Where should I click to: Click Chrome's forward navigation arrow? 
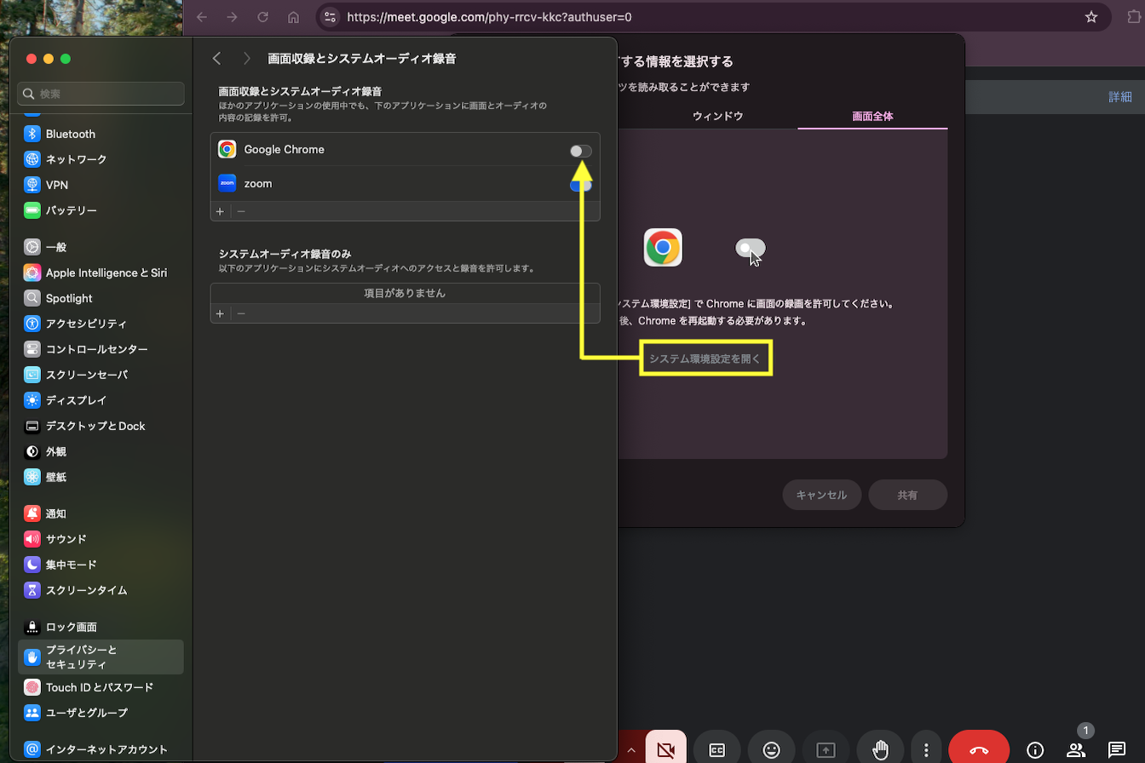(232, 17)
